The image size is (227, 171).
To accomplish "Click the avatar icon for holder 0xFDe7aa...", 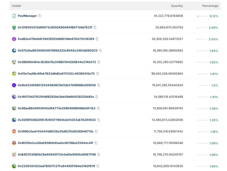I will coord(14,74).
